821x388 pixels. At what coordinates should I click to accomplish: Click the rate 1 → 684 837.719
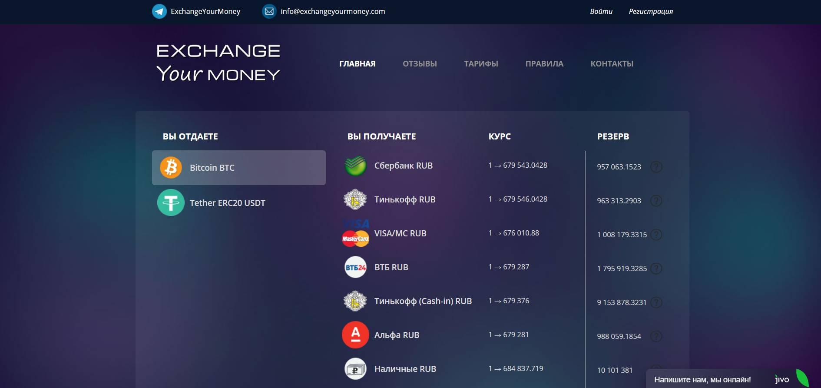click(x=516, y=368)
